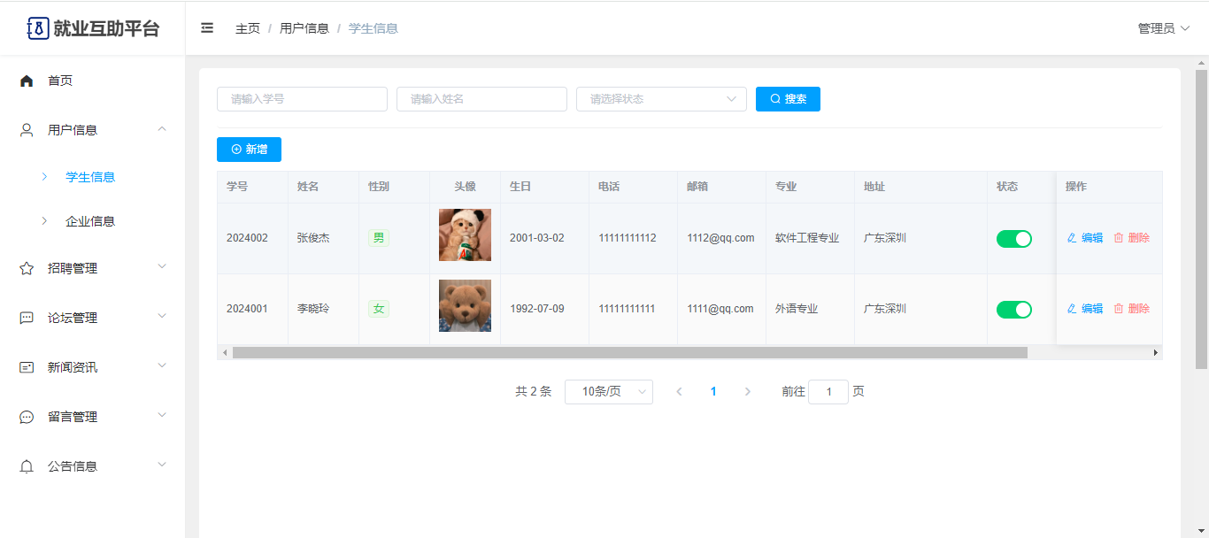1209x538 pixels.
Task: Disable status switch for student 2024001
Action: (x=1014, y=310)
